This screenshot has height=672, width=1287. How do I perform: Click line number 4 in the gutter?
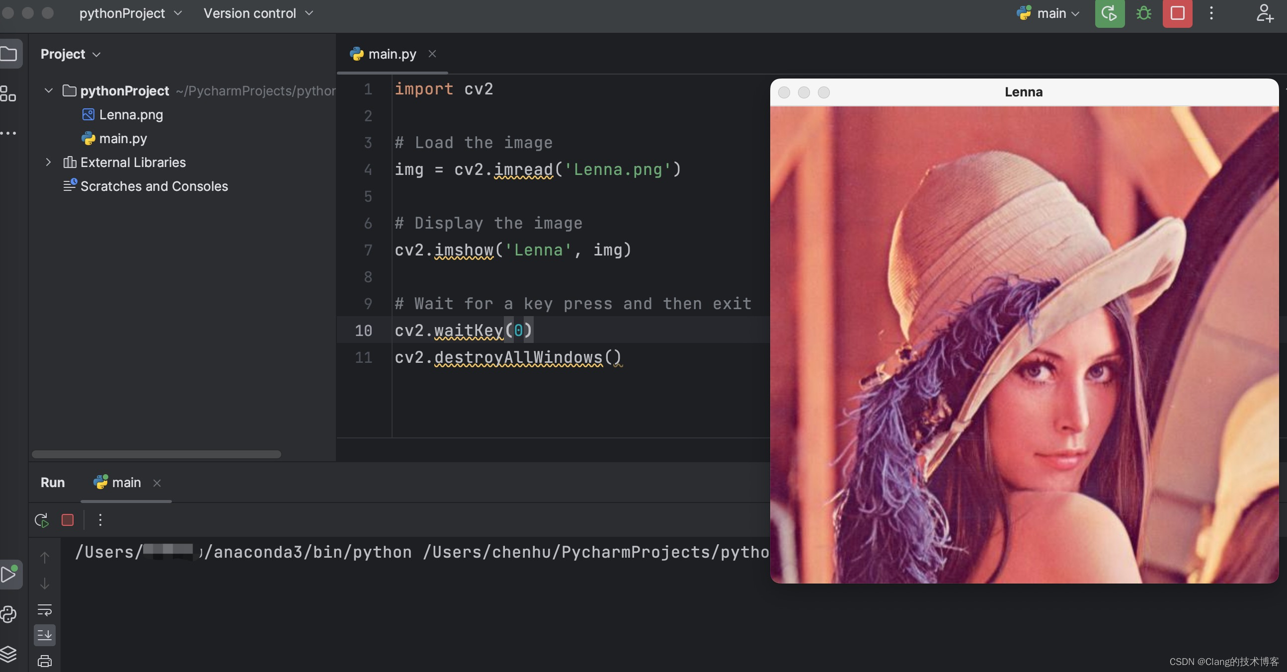368,169
